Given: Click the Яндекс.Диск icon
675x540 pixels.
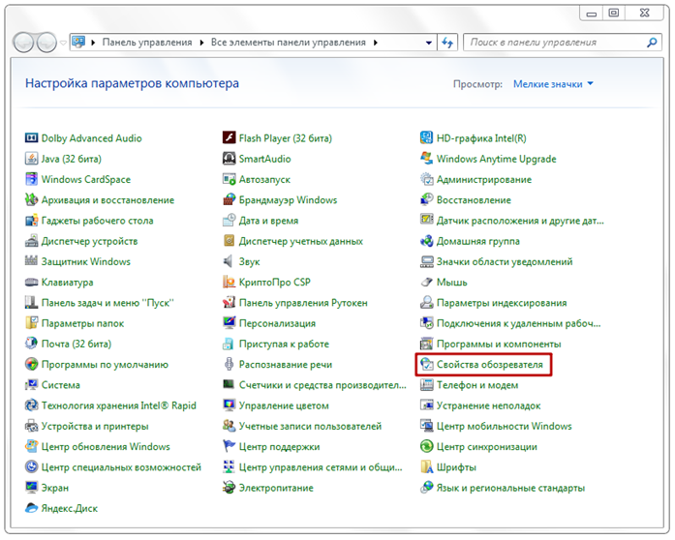Looking at the screenshot, I should pyautogui.click(x=31, y=508).
